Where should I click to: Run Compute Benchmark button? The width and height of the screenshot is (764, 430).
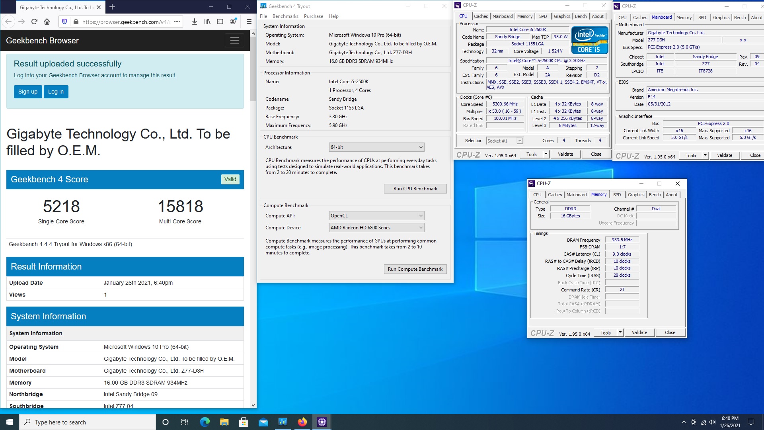tap(415, 269)
